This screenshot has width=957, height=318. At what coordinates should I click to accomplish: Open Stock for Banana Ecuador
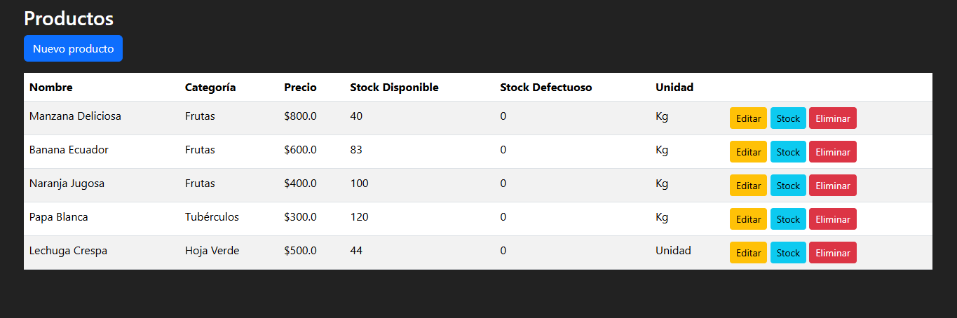[x=788, y=152]
